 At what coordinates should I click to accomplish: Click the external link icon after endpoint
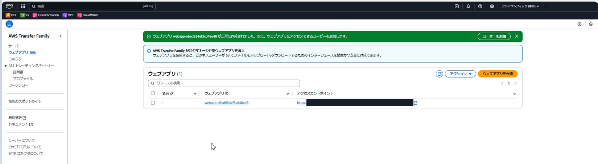point(416,103)
